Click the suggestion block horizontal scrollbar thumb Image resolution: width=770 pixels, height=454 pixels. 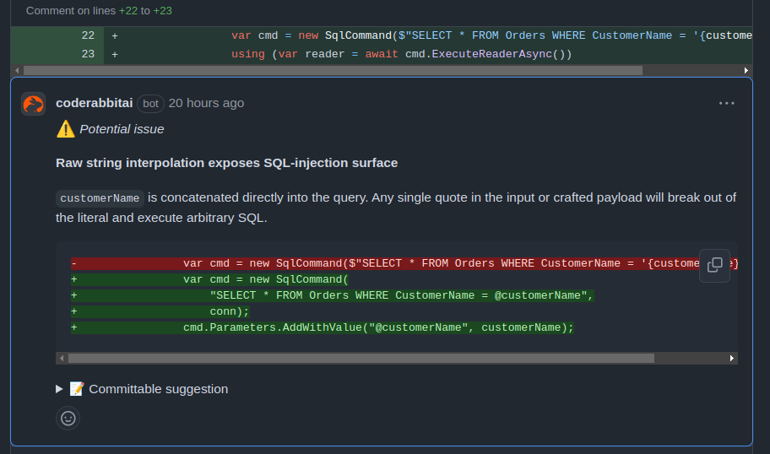coord(361,359)
